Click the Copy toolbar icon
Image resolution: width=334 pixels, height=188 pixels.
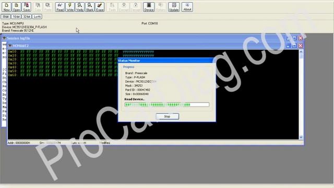[38, 7]
